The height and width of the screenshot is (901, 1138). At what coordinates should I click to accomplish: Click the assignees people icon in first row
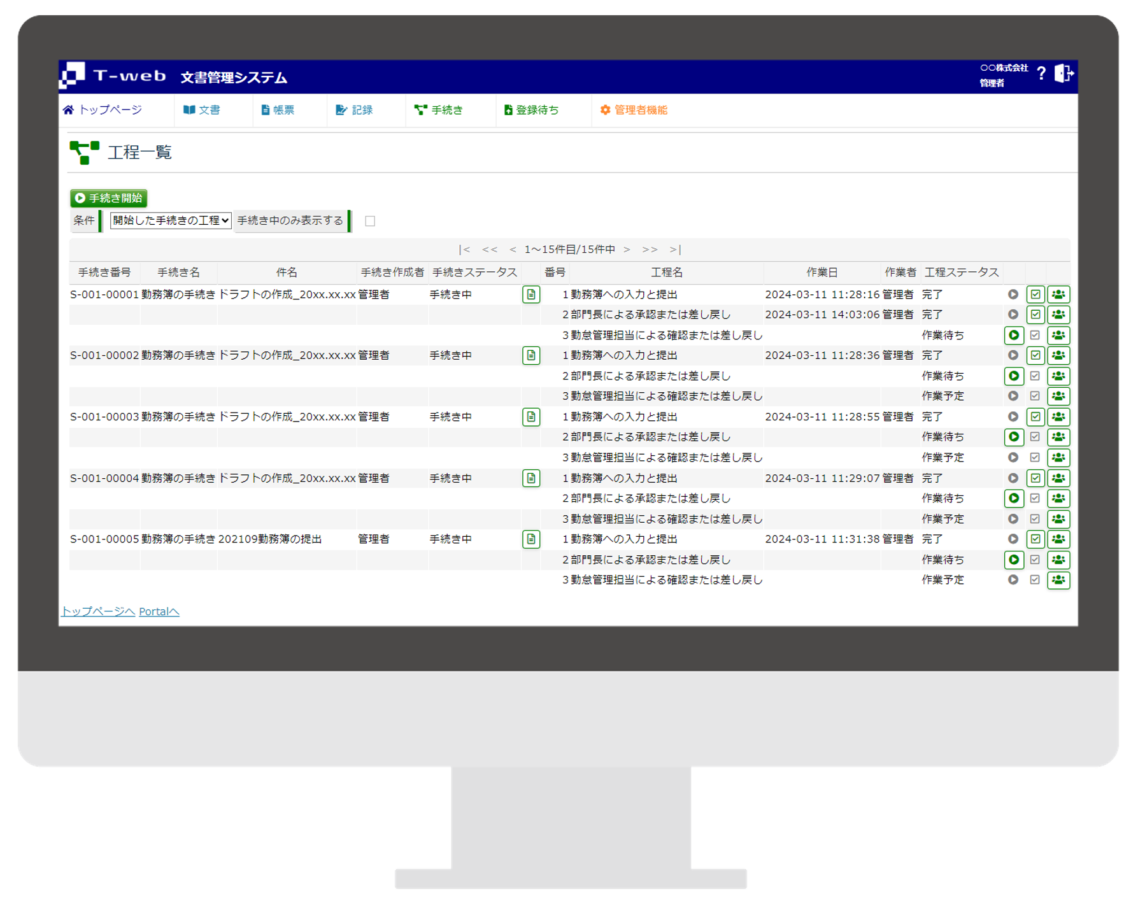point(1058,294)
